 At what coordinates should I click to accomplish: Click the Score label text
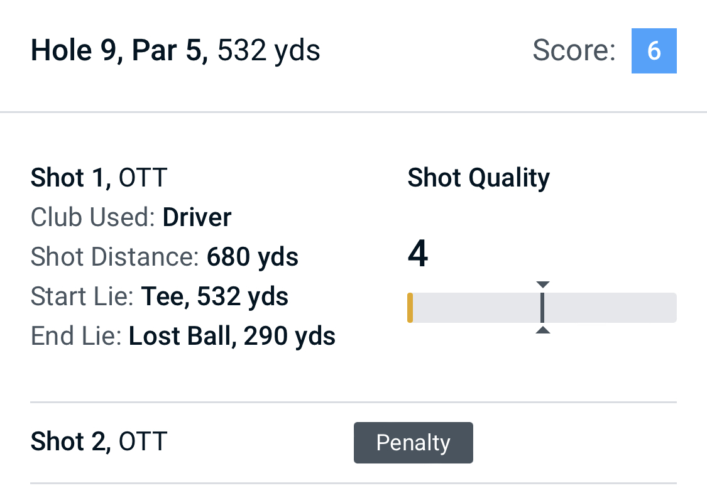574,51
